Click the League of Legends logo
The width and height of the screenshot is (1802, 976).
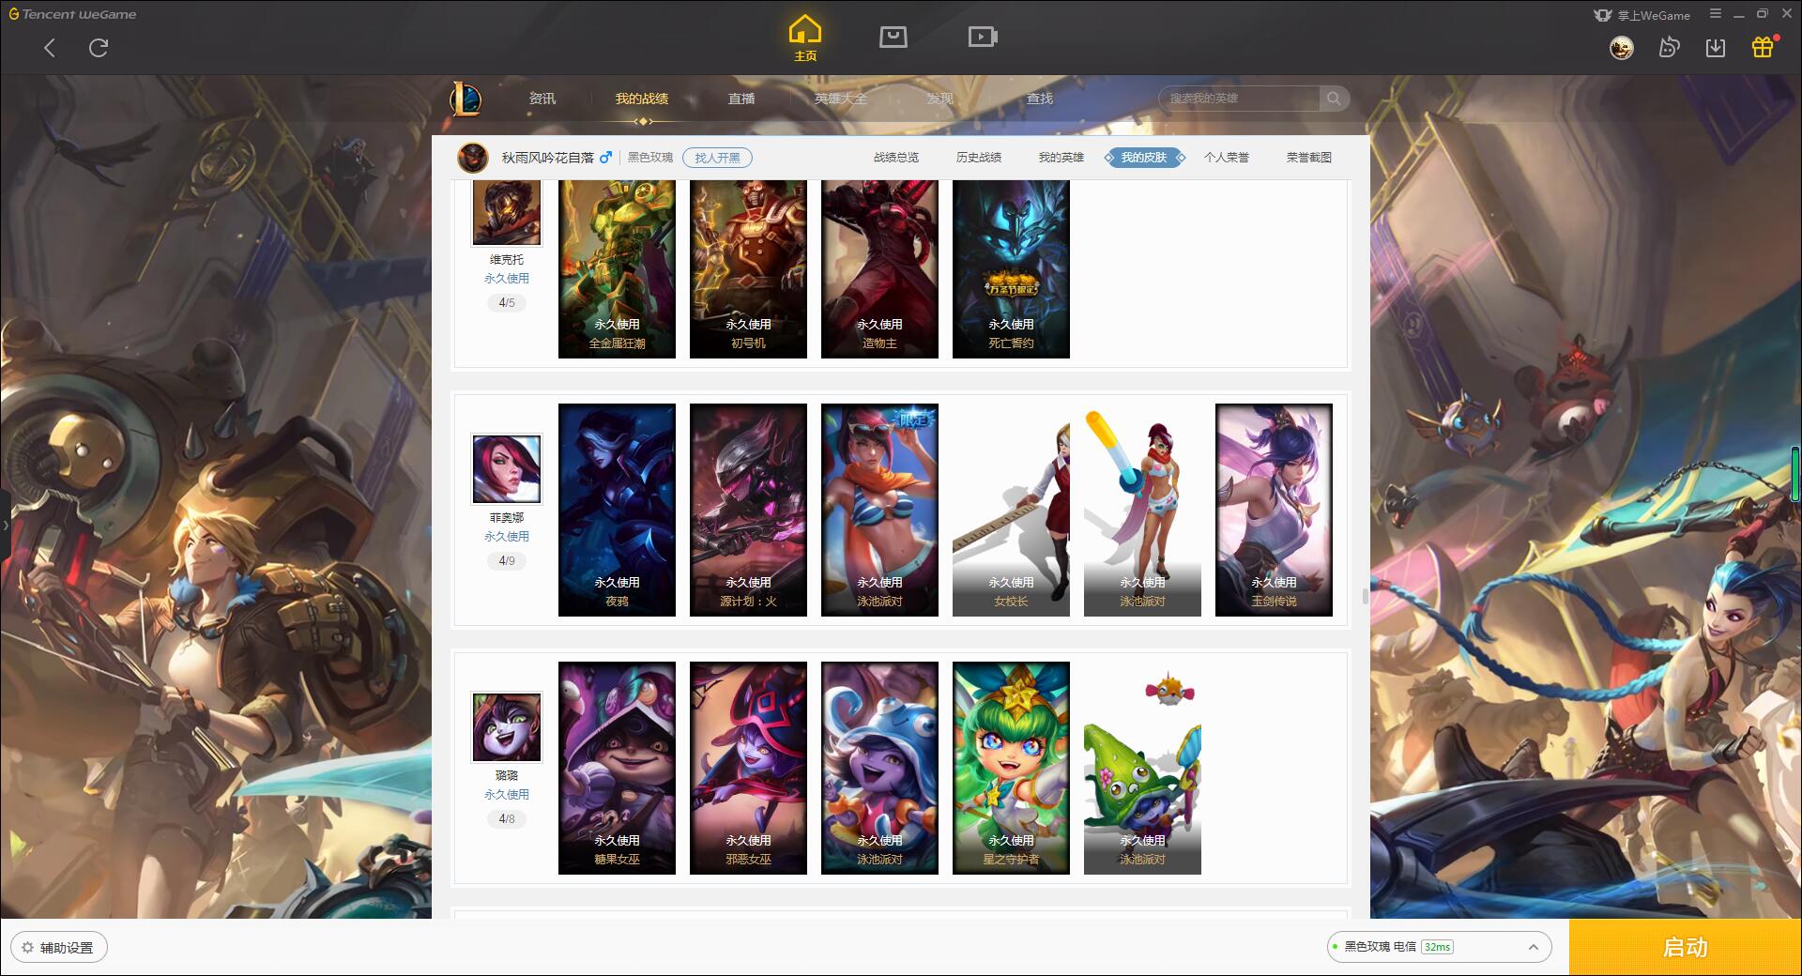click(x=466, y=99)
